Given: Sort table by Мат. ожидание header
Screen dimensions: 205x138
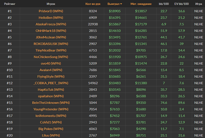Looking at the screenshot, I should pos(141,4).
